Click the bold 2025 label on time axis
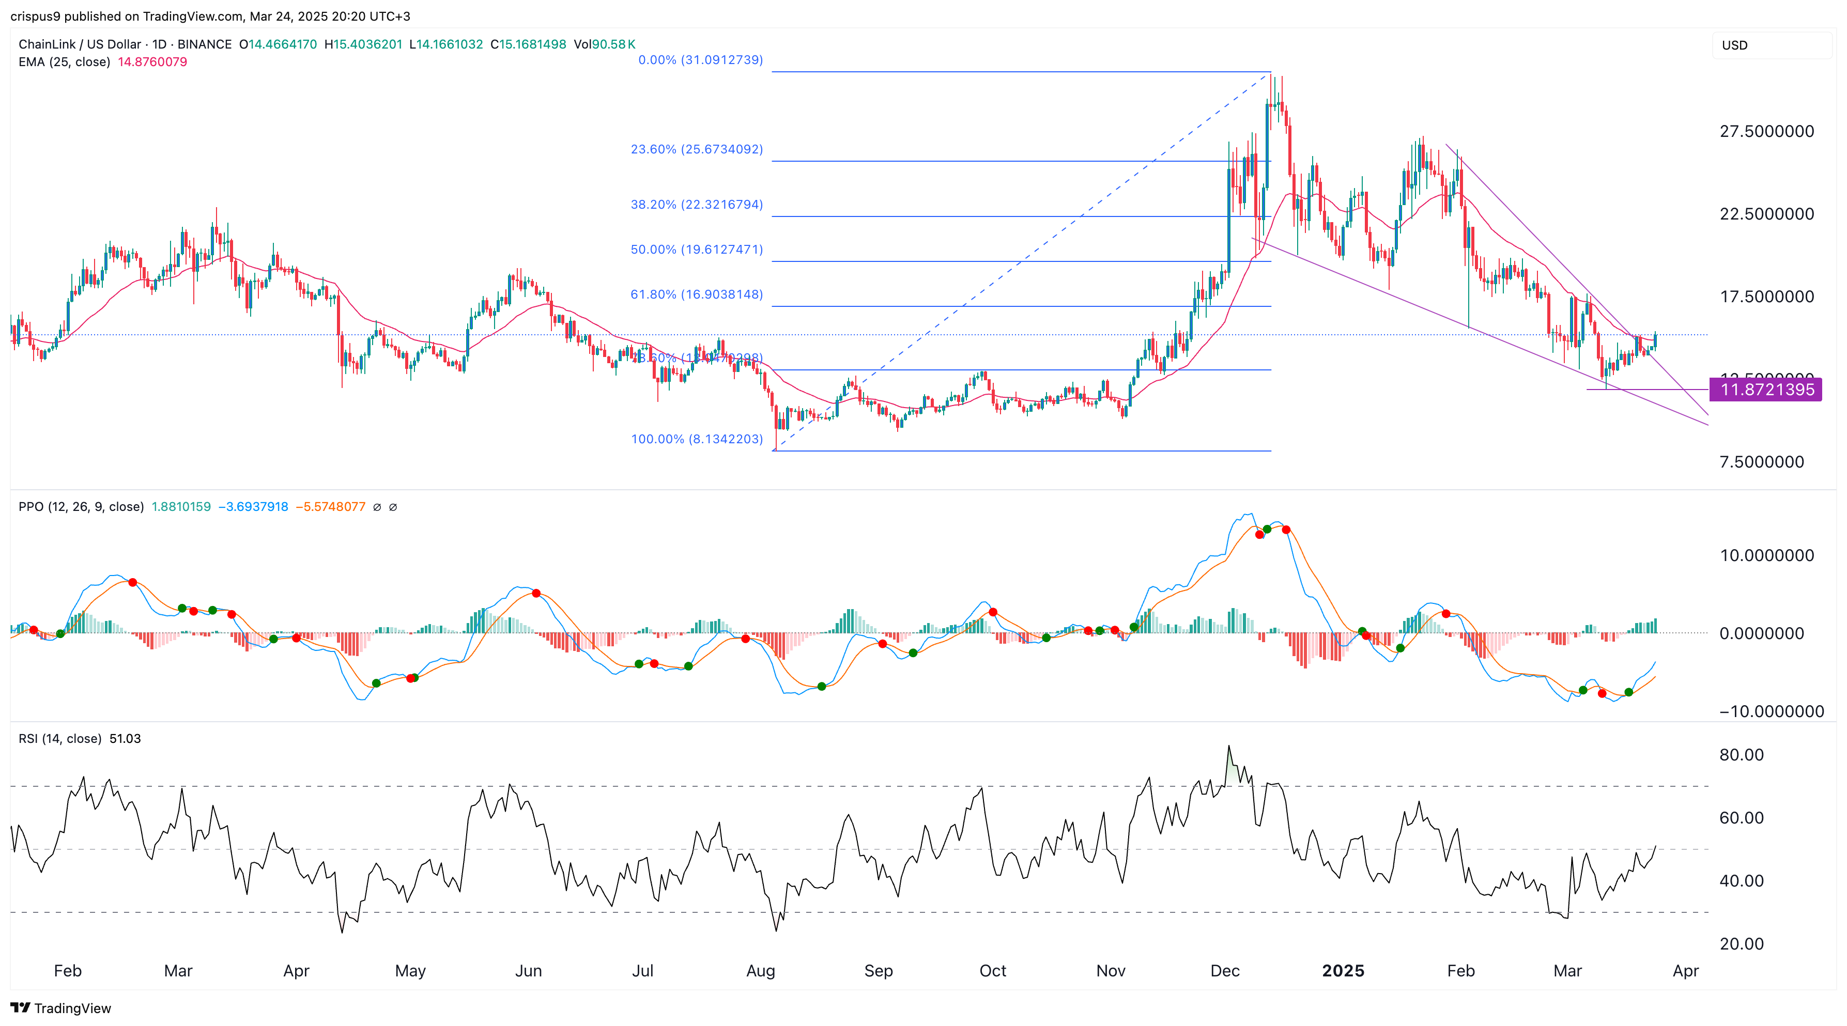Viewport: 1847px width, 1026px height. (1343, 971)
